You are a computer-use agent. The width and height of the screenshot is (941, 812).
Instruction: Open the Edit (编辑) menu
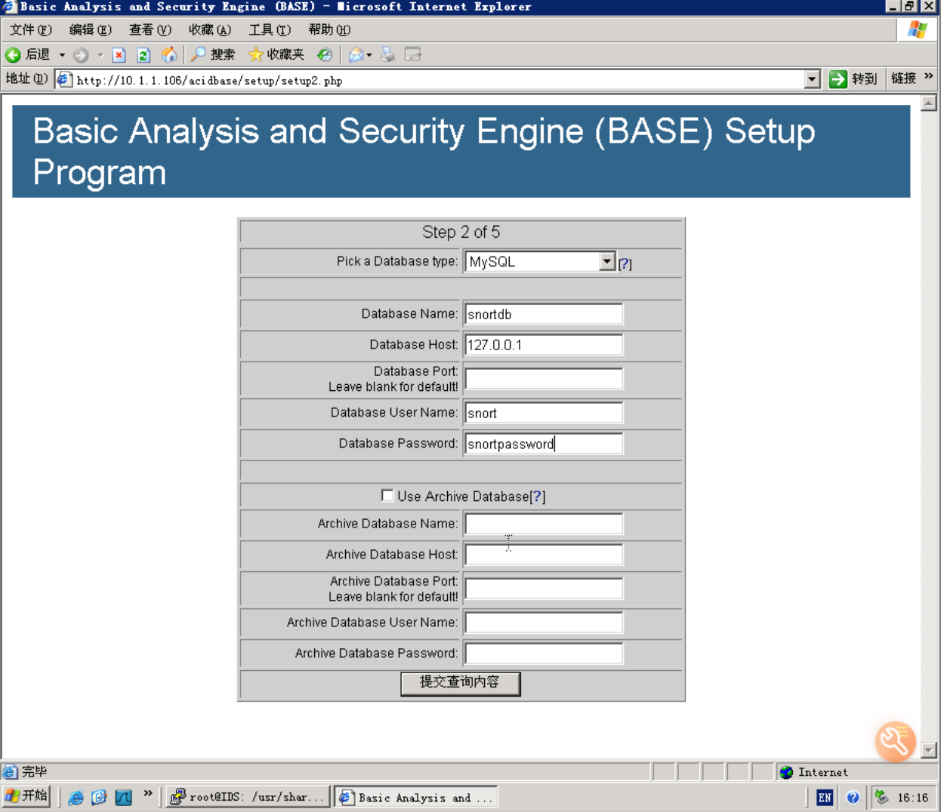pos(90,29)
